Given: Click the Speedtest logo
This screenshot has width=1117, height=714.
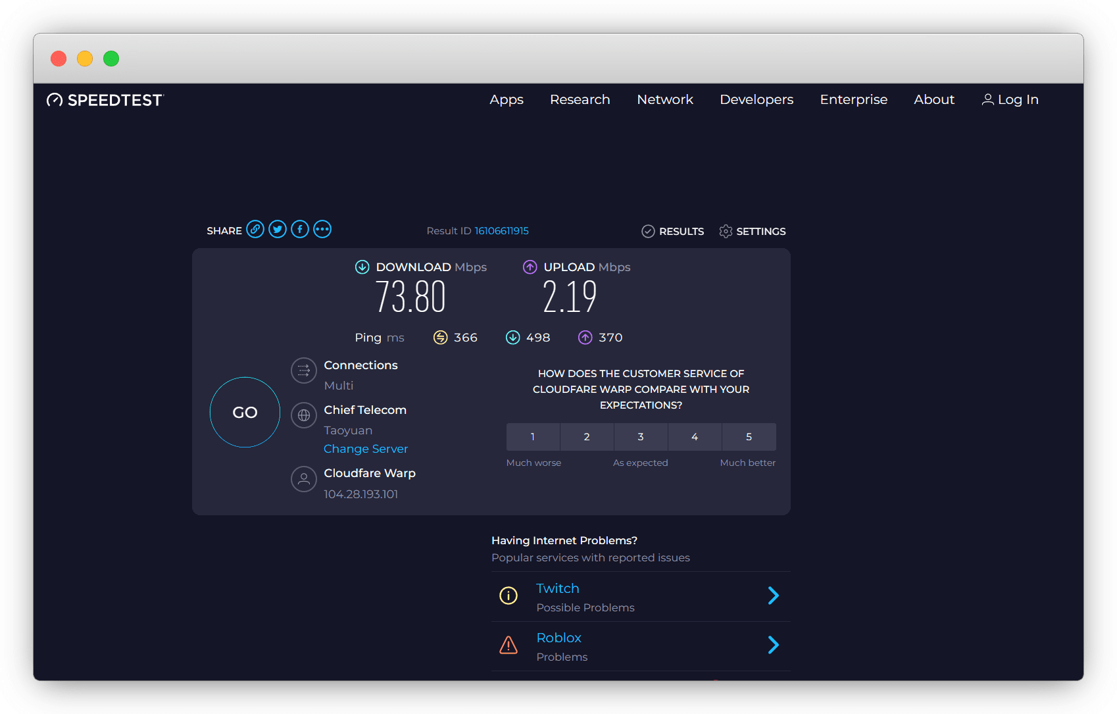Looking at the screenshot, I should [105, 100].
